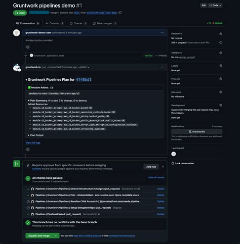Open Details for Baseline Child Account check
The image size is (240, 244).
[161, 202]
